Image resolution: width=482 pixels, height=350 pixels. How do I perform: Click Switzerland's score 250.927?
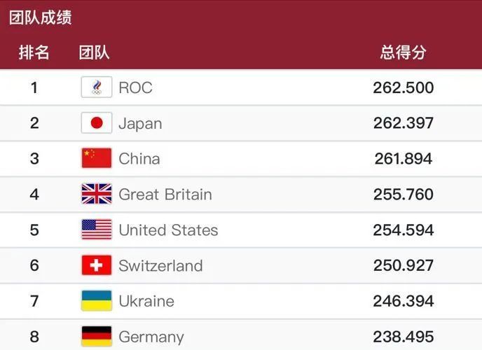[x=404, y=265]
